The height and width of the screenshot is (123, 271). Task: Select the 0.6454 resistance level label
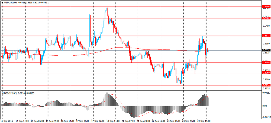(x=265, y=6)
